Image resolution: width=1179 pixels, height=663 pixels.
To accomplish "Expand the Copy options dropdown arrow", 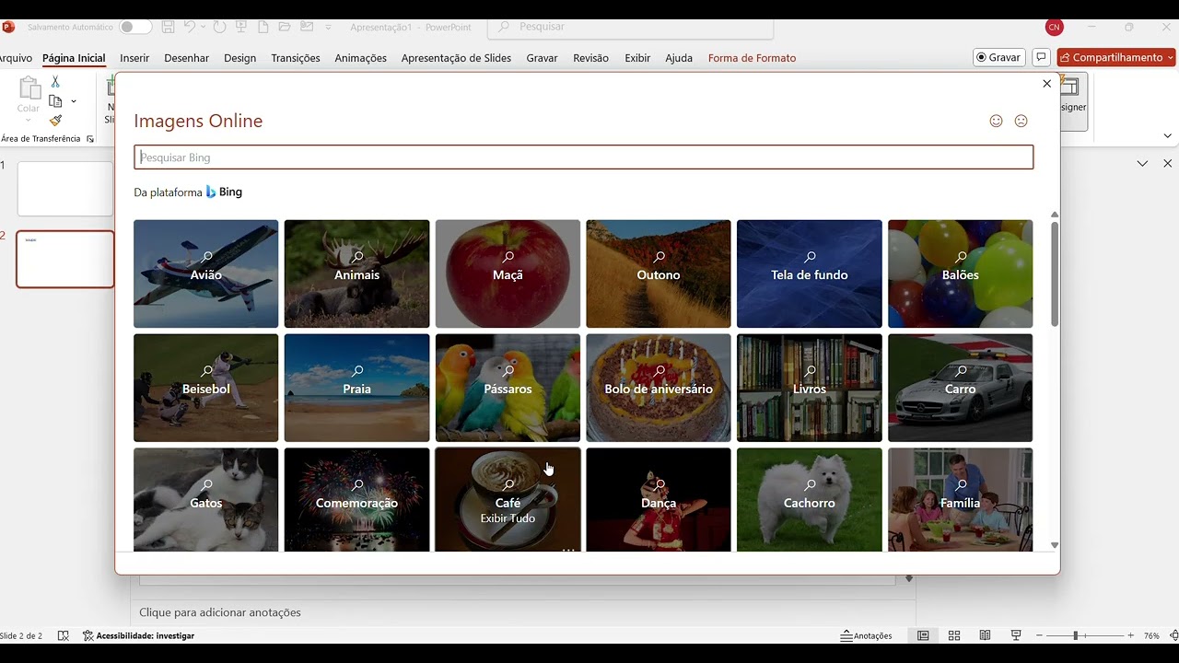I will tap(74, 101).
